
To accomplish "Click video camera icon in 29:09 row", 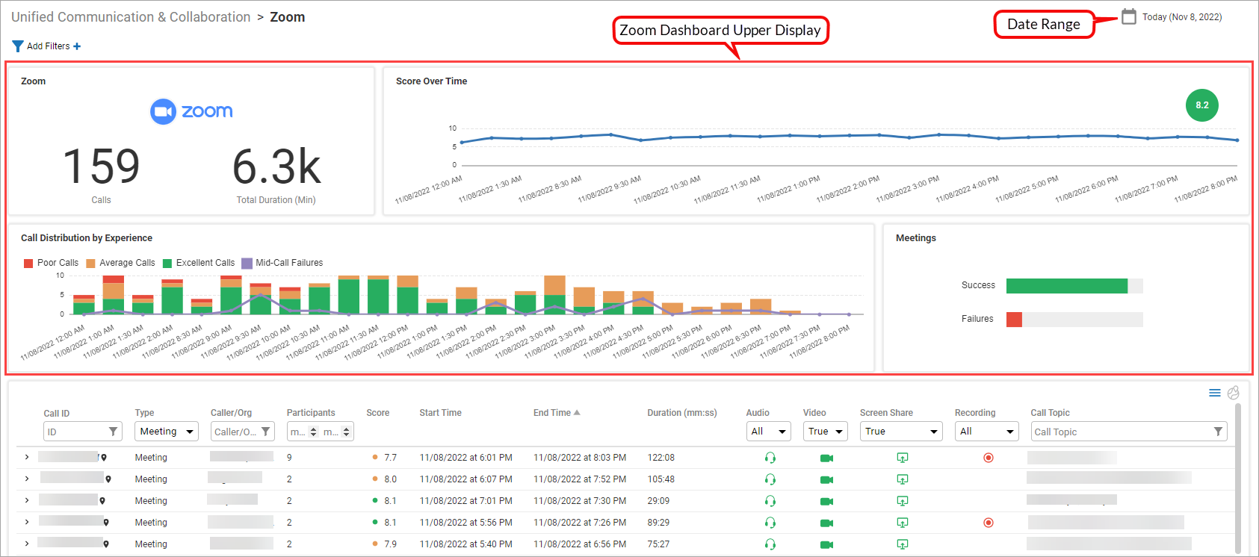I will click(x=826, y=501).
